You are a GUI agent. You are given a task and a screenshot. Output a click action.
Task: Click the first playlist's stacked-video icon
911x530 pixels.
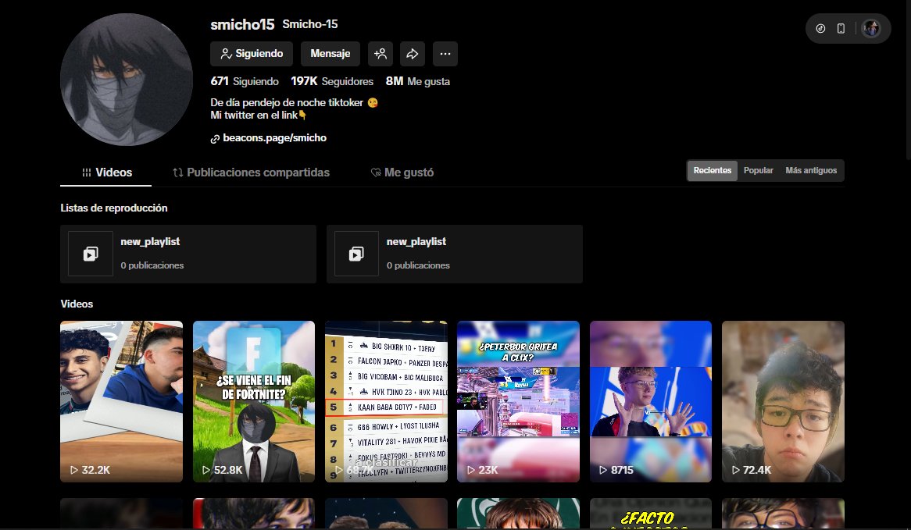(91, 254)
